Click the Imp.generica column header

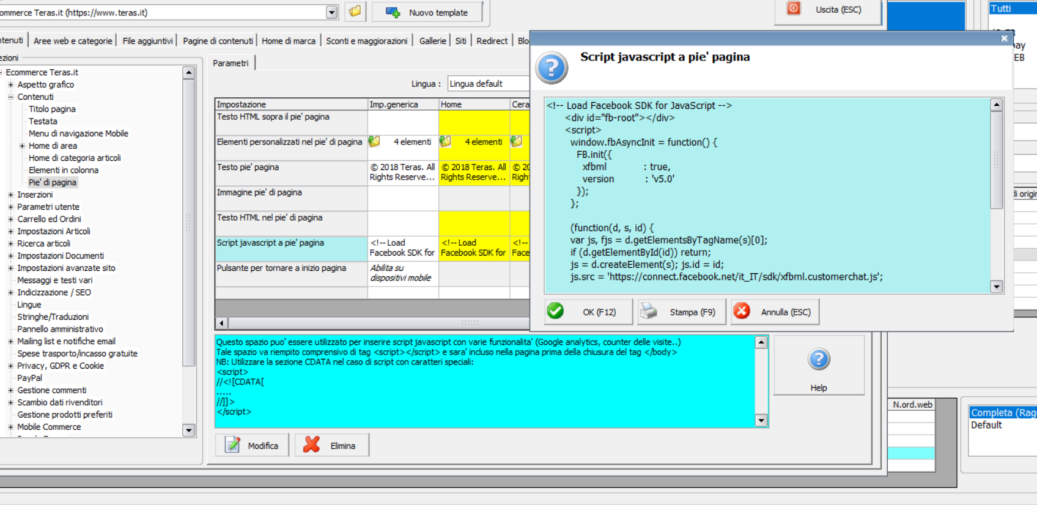(x=403, y=105)
